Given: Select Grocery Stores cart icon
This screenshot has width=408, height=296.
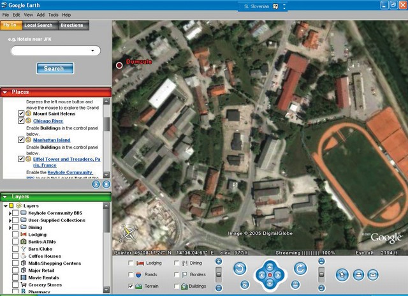Looking at the screenshot, I should [24, 285].
